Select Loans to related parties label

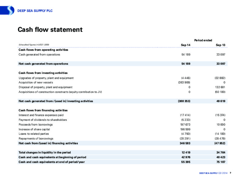click(x=34, y=134)
